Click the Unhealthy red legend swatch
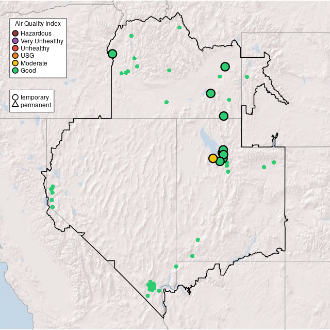The height and width of the screenshot is (330, 330). click(x=15, y=48)
